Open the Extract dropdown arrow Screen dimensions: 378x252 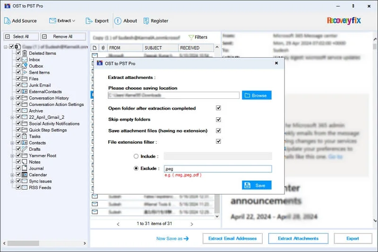pos(74,21)
